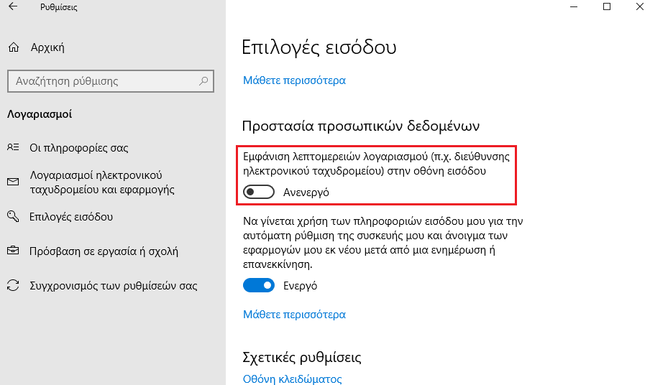Click the search magnifier icon
This screenshot has height=385, width=650.
coord(204,81)
